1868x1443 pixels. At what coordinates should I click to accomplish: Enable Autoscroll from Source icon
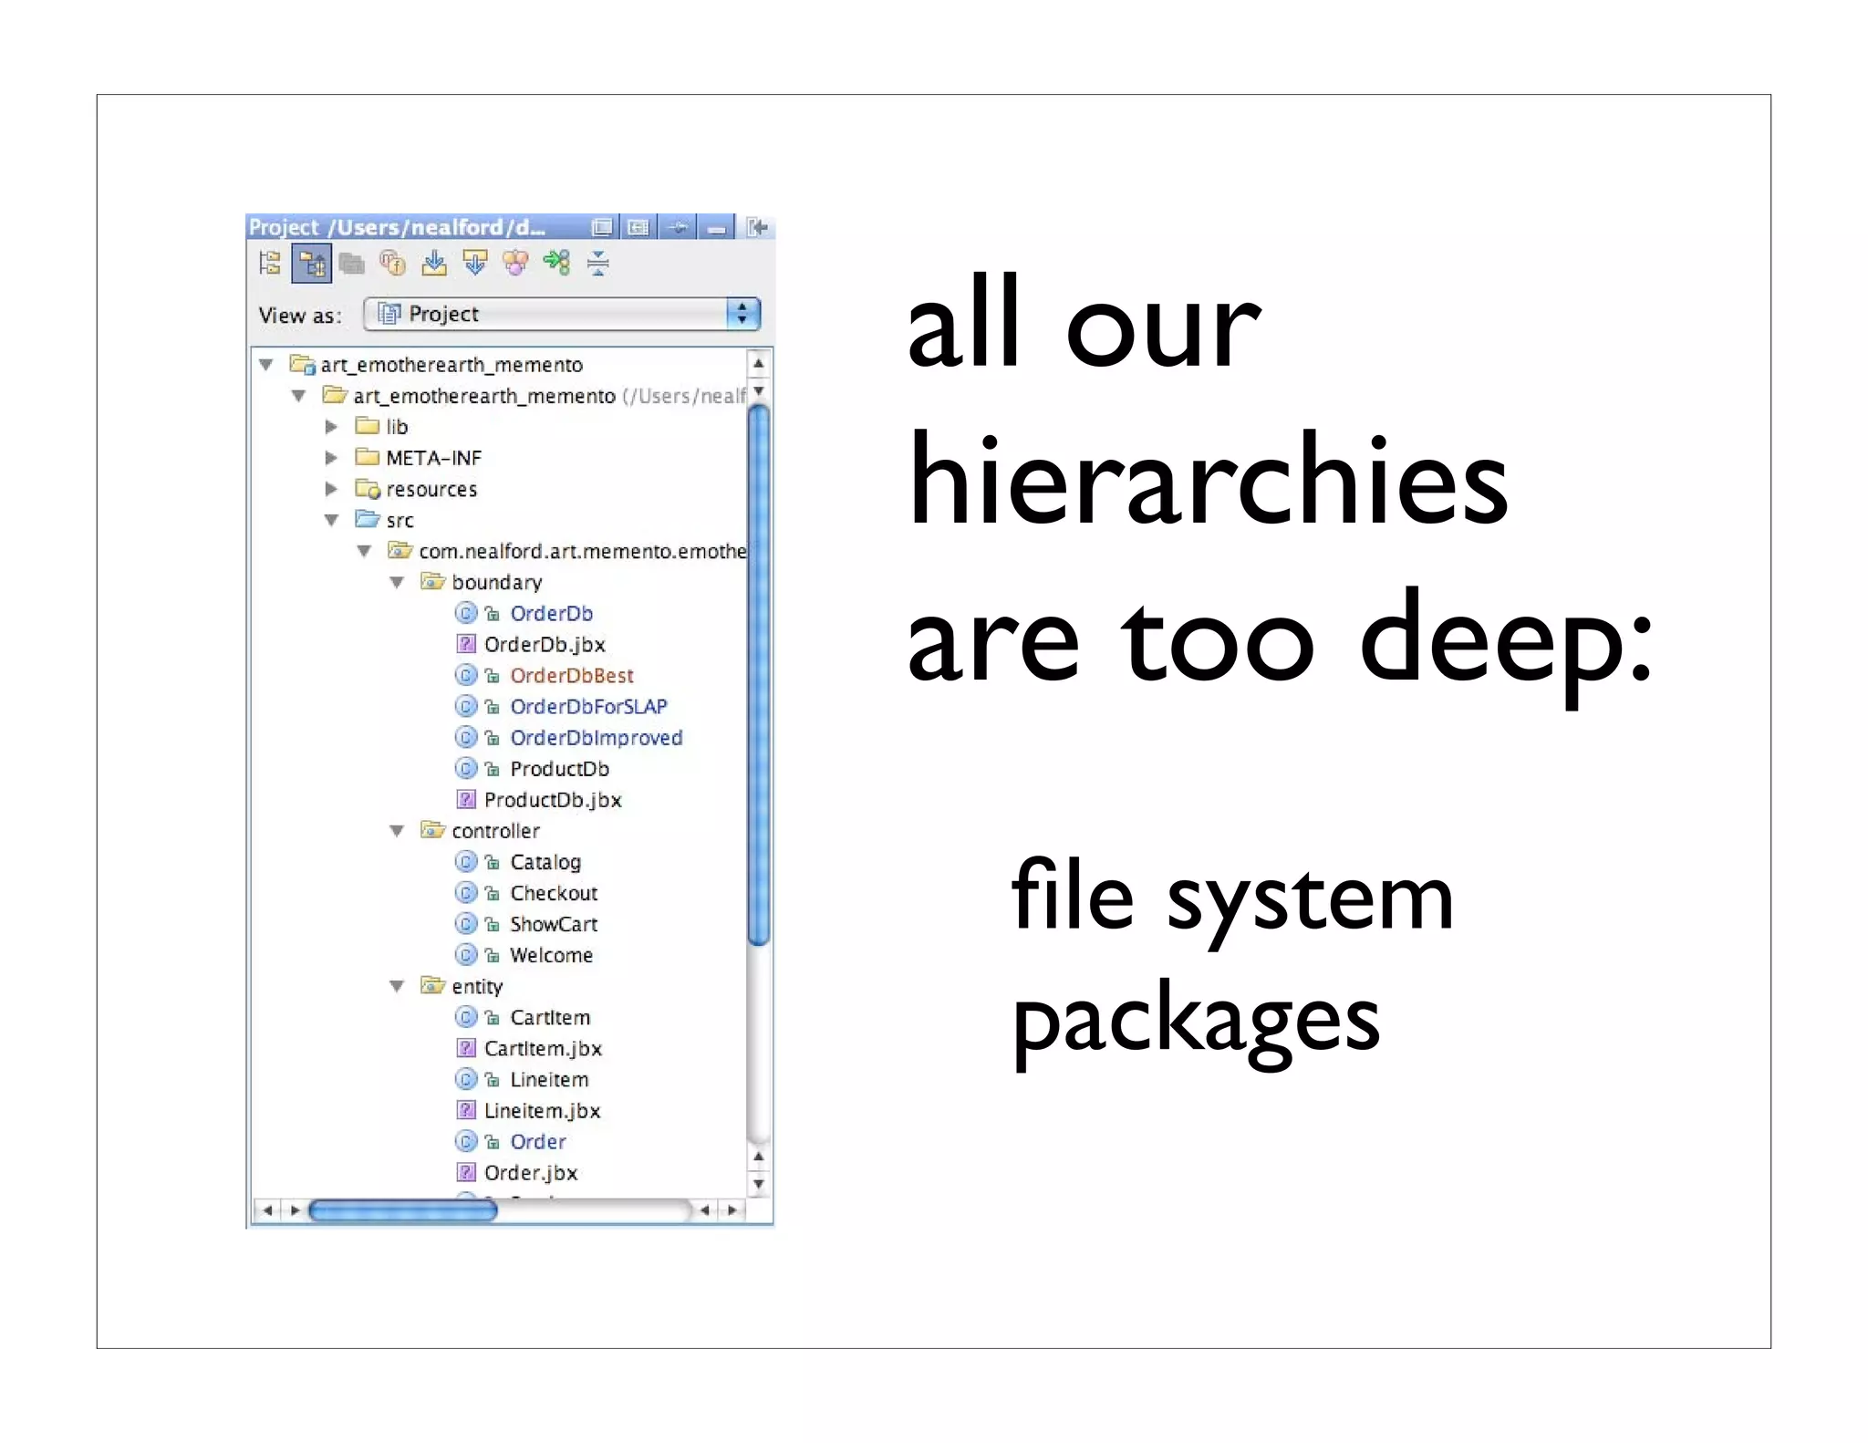pyautogui.click(x=475, y=264)
